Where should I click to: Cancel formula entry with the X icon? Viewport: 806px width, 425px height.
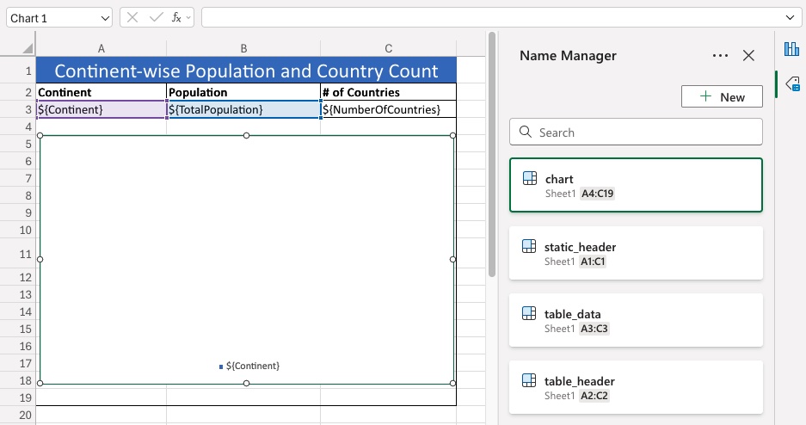pos(132,18)
